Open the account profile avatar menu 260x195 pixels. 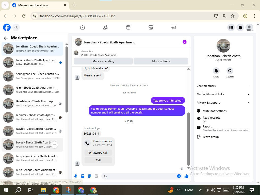click(249, 27)
